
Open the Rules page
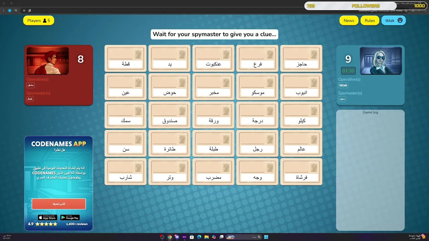tap(370, 20)
